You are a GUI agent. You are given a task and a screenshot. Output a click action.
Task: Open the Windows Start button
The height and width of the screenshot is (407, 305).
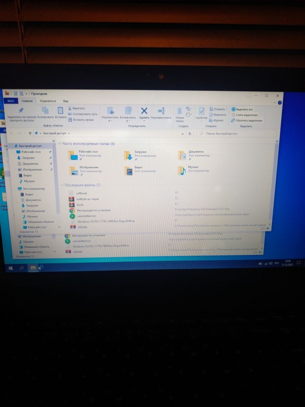[10, 268]
